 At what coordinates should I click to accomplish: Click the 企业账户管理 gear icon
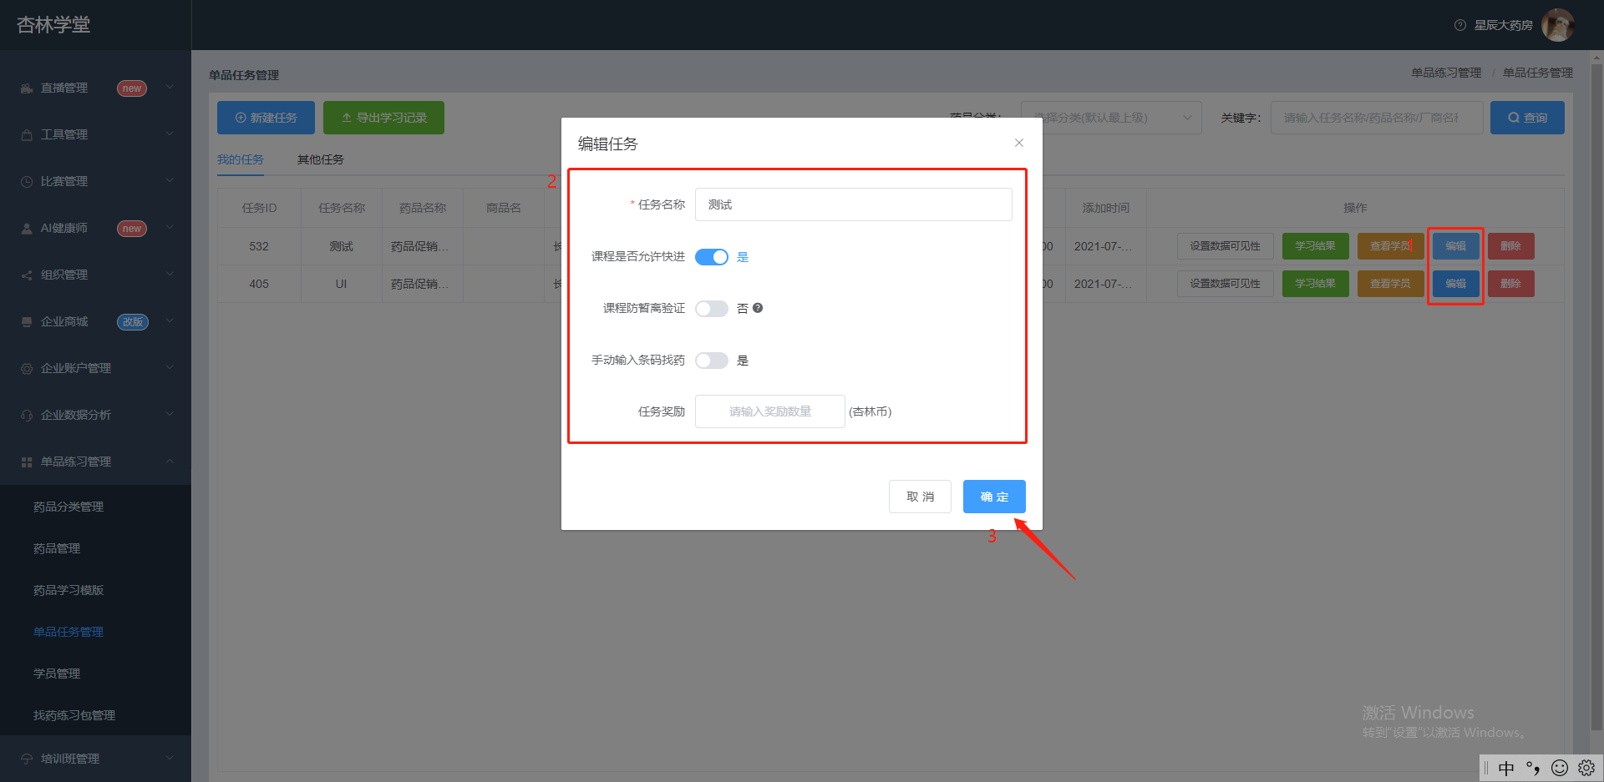[27, 369]
